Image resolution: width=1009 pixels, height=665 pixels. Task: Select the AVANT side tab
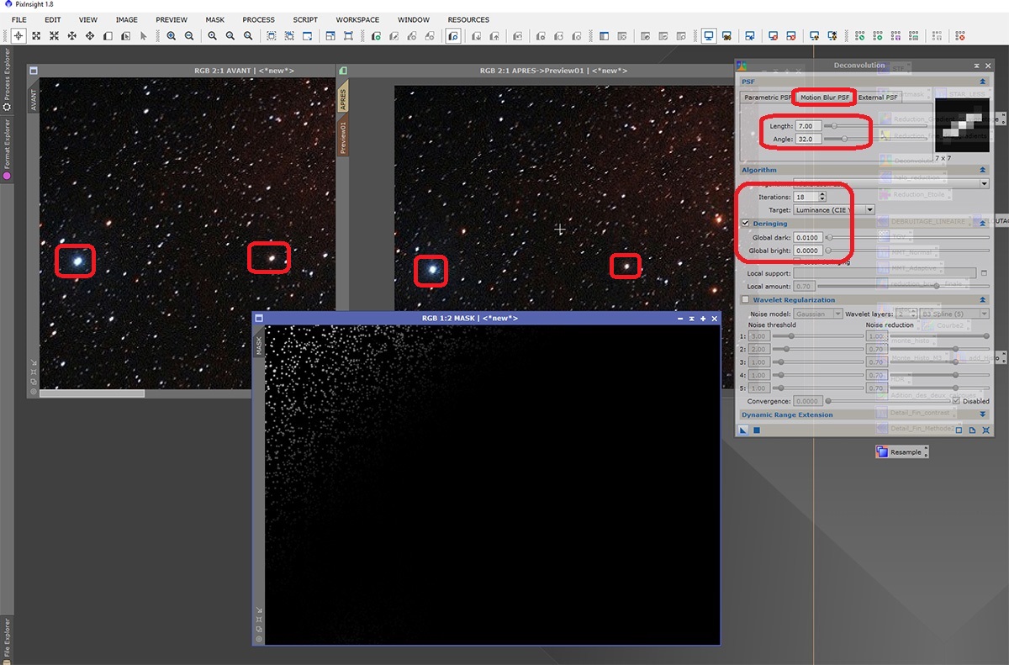pos(34,98)
